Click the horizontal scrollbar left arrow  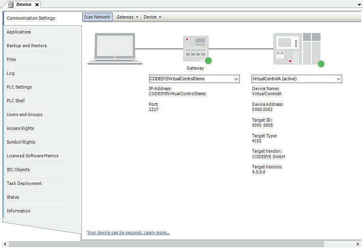click(x=5, y=244)
